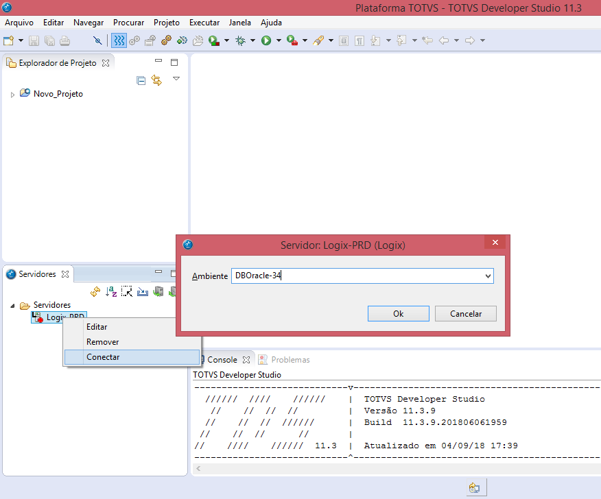Click the green run with red stop icon
This screenshot has height=499, width=601.
pyautogui.click(x=214, y=40)
